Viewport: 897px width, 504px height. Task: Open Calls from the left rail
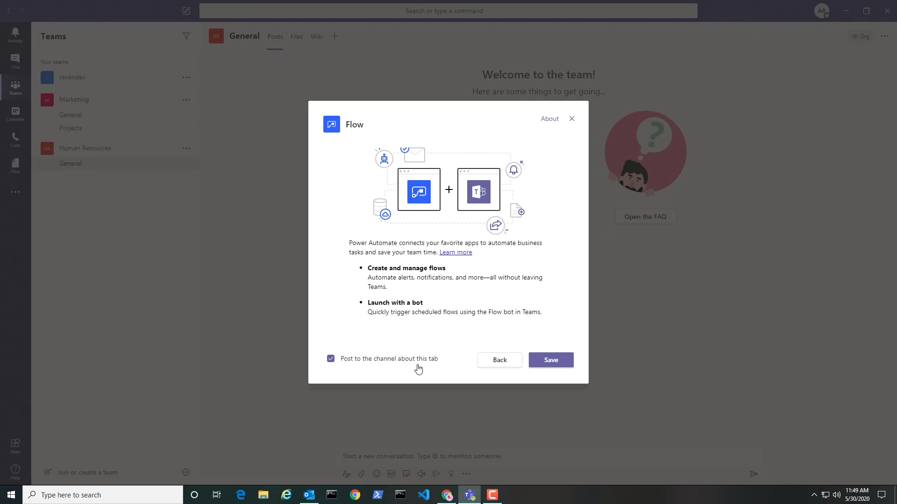click(x=15, y=140)
